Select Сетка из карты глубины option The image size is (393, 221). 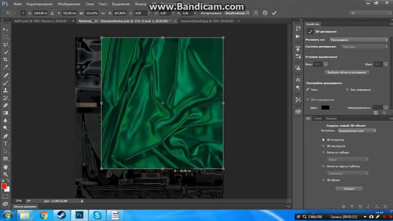pos(324,166)
